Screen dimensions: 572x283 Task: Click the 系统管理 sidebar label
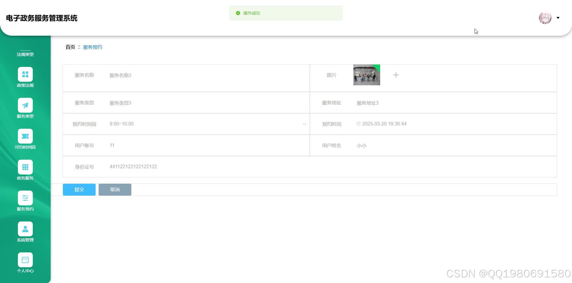pyautogui.click(x=25, y=240)
